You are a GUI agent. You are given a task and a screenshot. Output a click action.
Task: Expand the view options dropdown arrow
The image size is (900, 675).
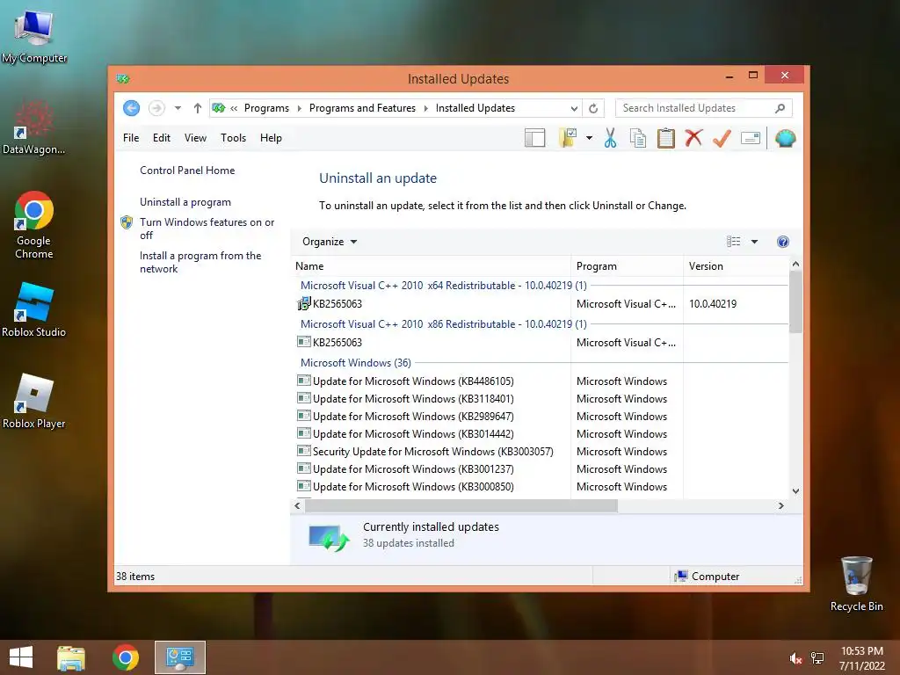[754, 242]
